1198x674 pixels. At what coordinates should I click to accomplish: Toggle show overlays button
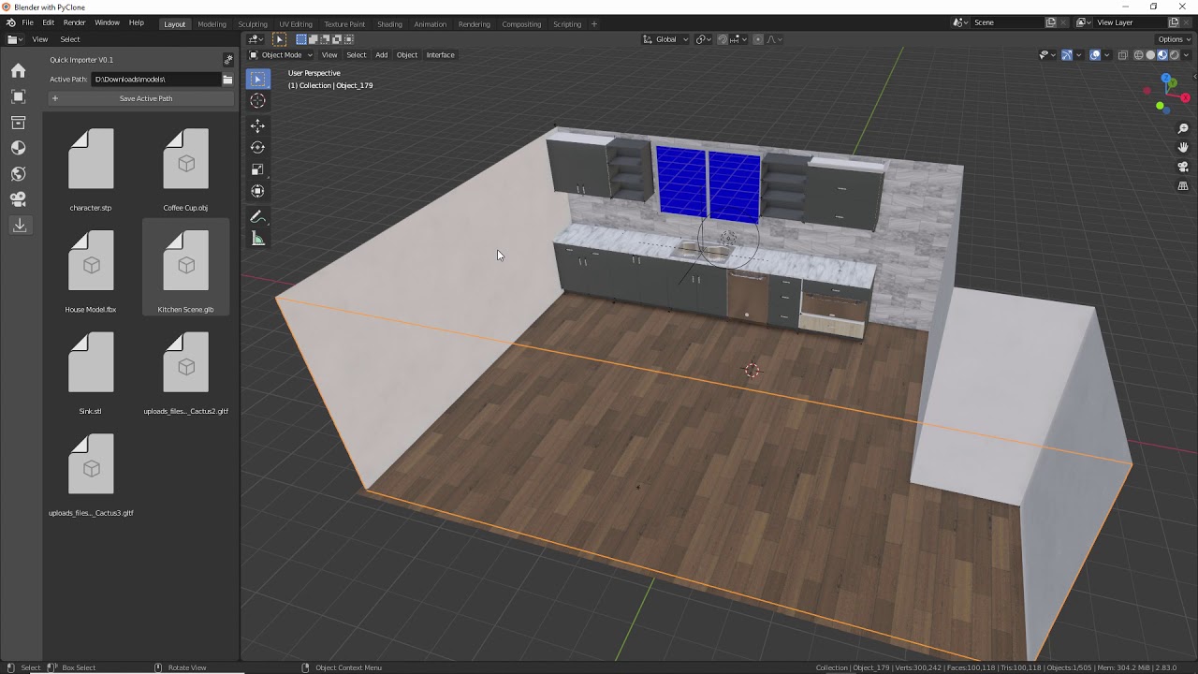tap(1095, 55)
